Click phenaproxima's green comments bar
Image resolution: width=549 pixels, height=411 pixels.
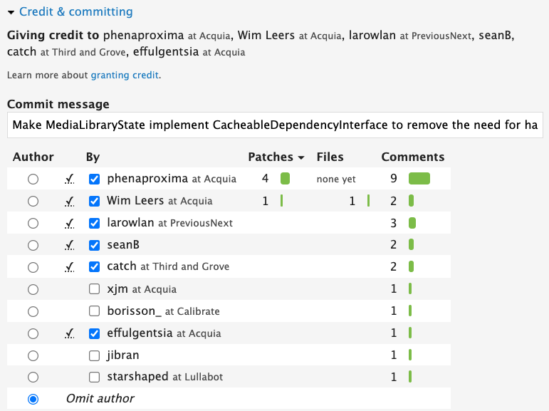coord(419,180)
